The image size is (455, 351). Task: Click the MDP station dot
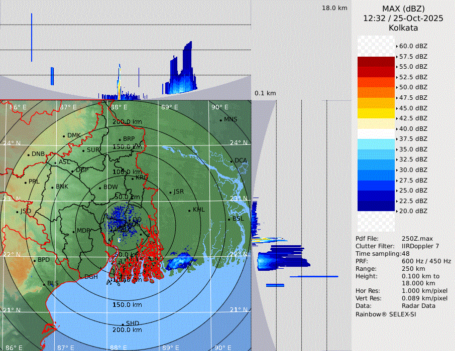tap(74, 231)
